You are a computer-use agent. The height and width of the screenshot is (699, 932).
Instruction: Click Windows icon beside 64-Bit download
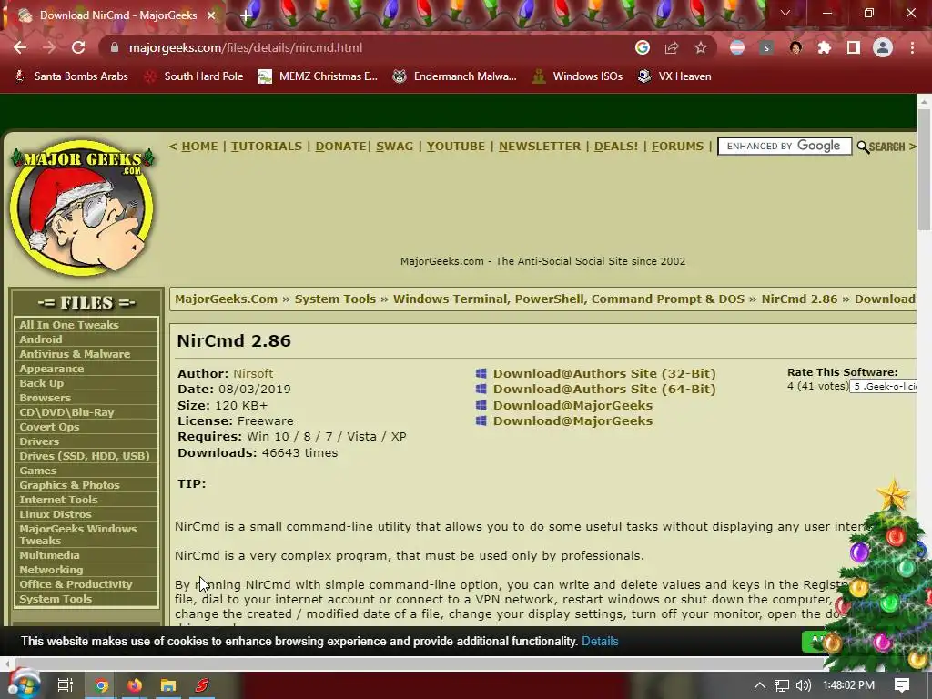pyautogui.click(x=481, y=389)
